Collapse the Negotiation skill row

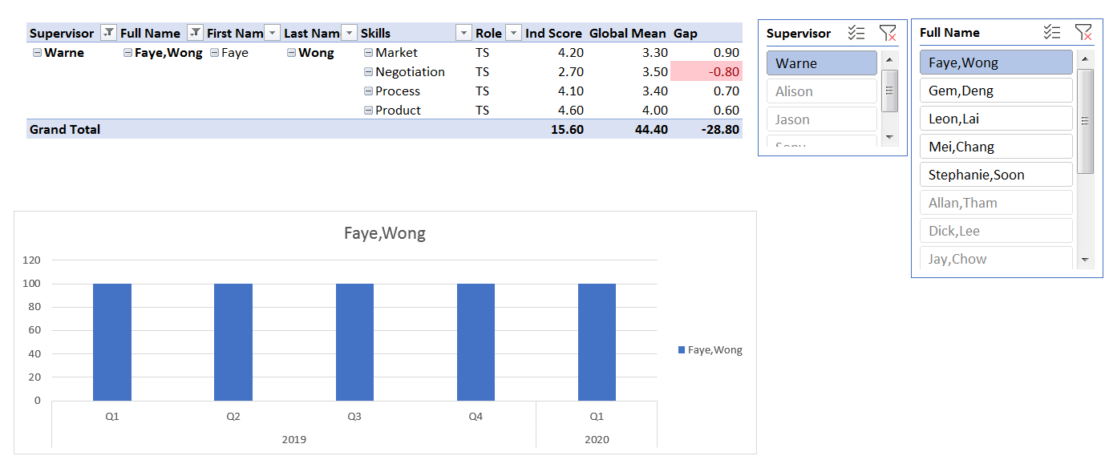tap(369, 72)
